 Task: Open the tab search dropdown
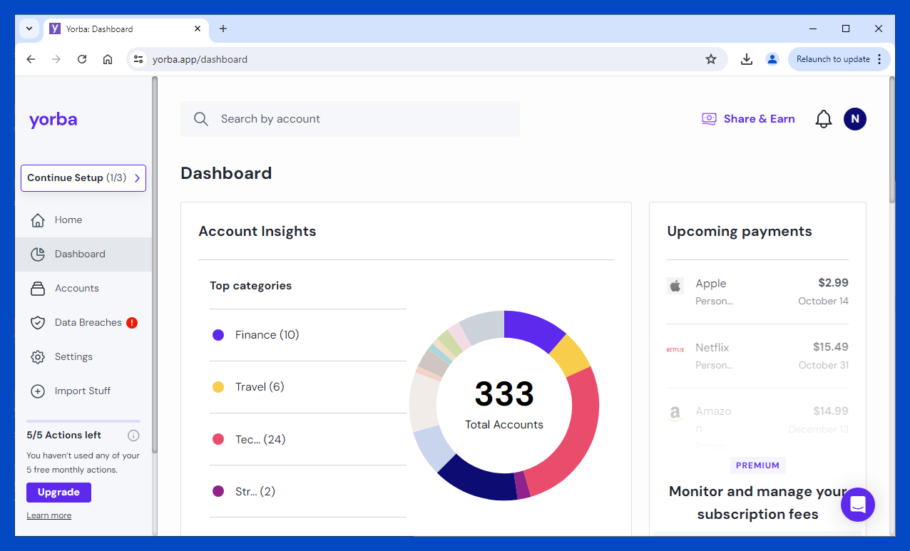tap(29, 29)
